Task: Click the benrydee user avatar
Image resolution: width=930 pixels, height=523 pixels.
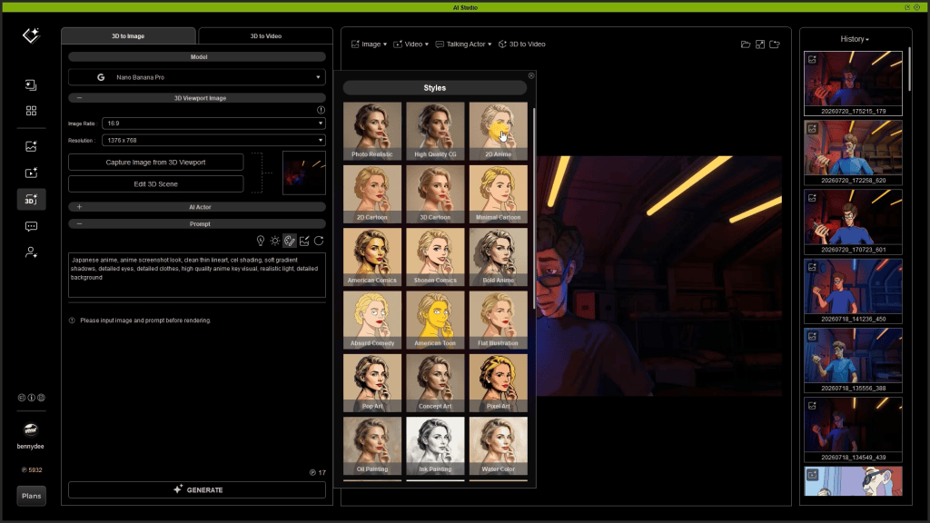Action: point(31,429)
